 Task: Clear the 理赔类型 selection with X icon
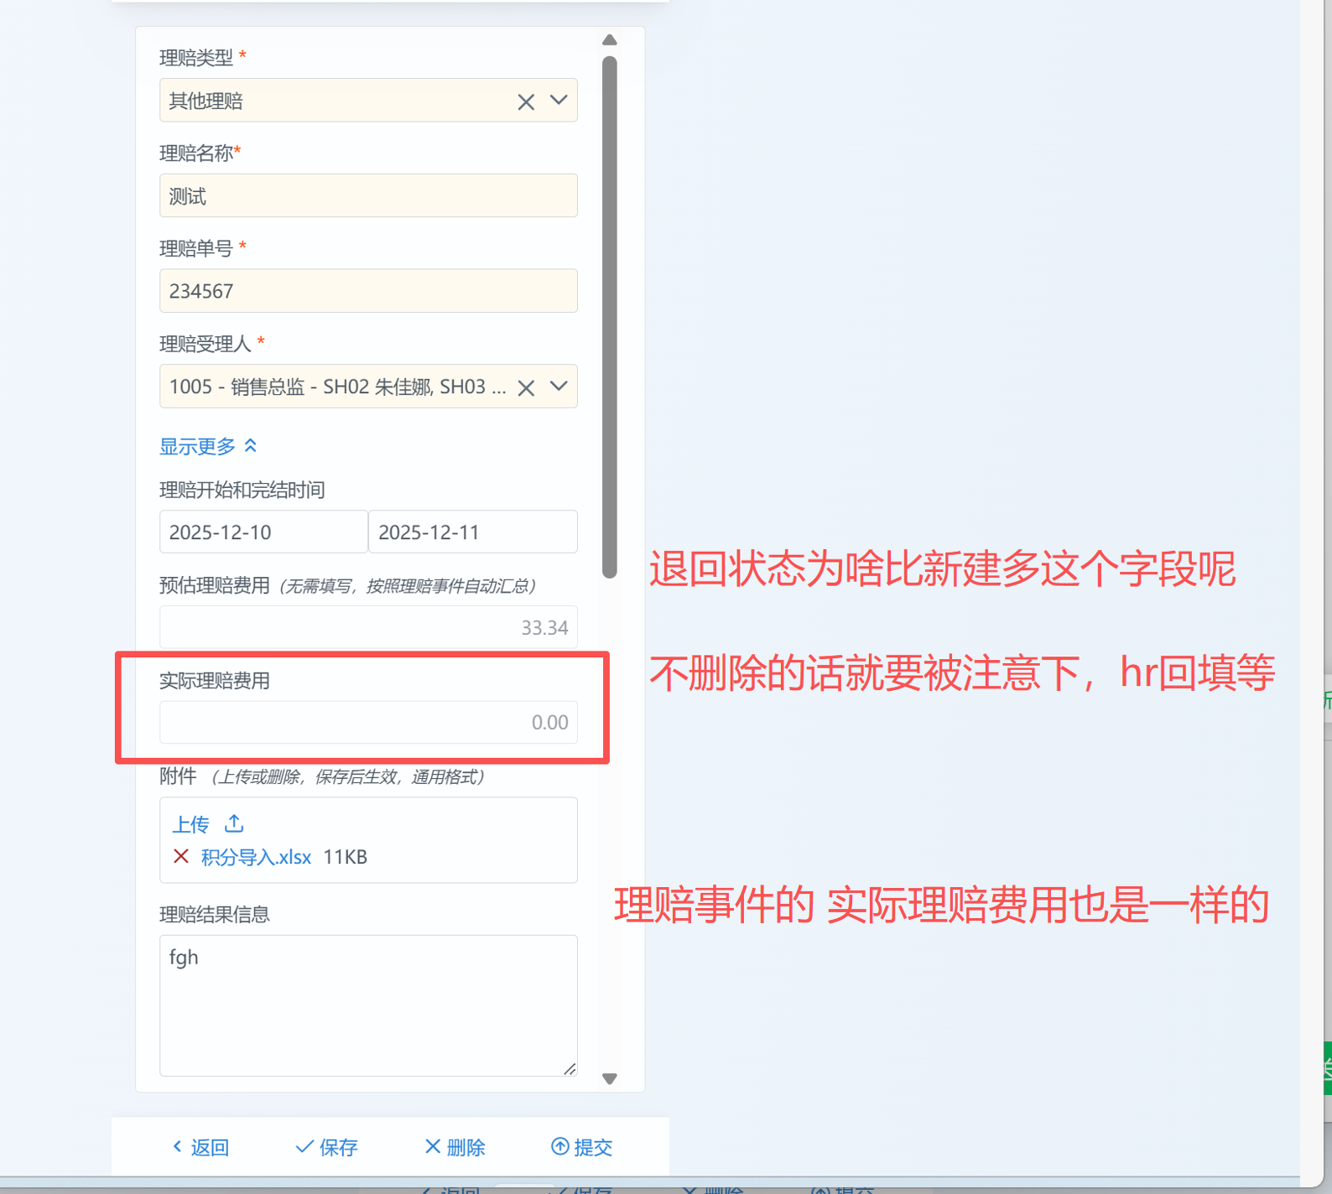point(526,102)
